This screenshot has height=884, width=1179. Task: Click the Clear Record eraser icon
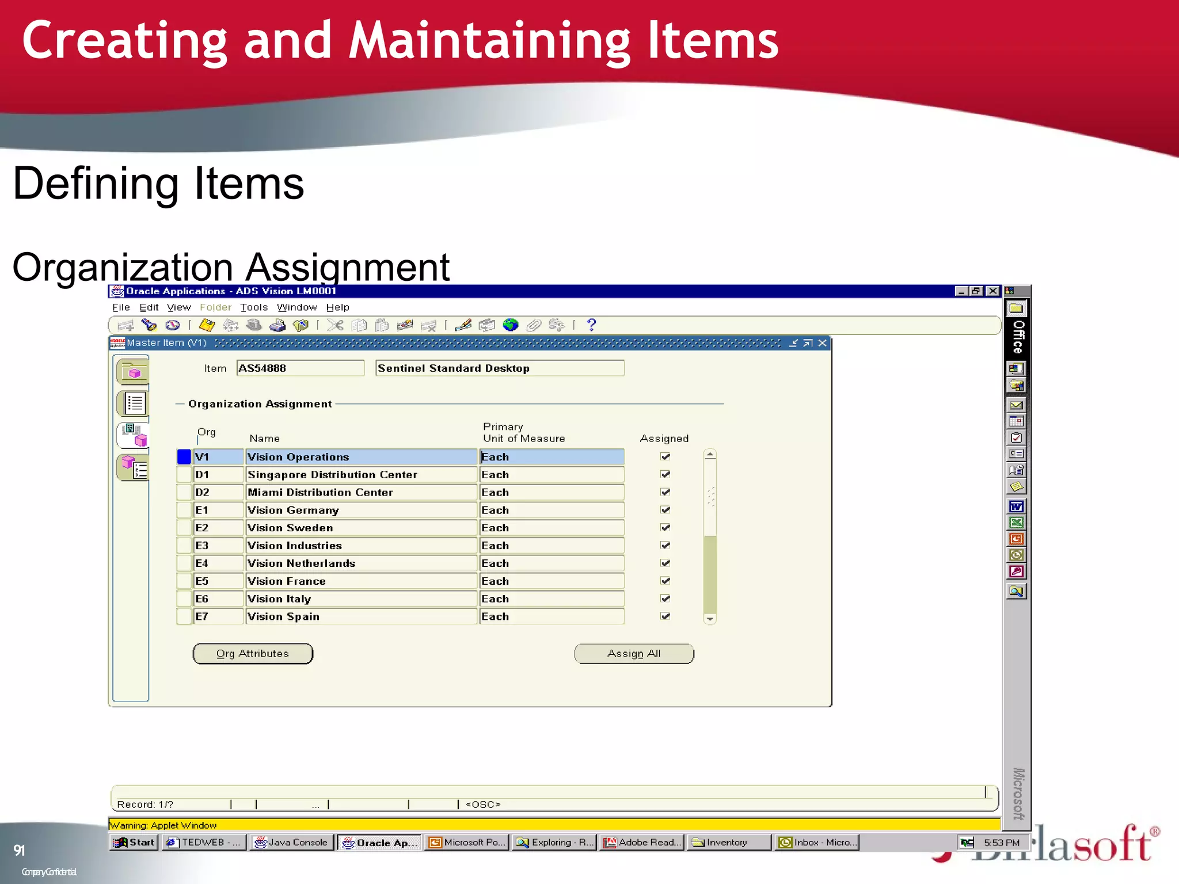[405, 325]
